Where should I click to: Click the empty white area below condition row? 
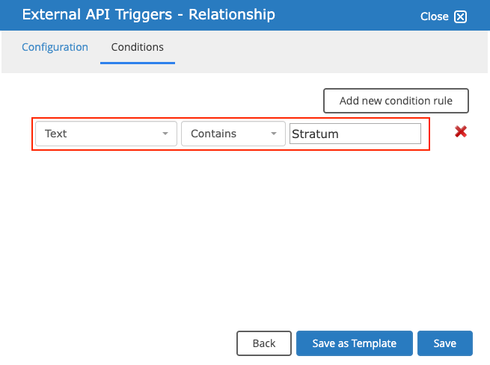click(x=244, y=237)
